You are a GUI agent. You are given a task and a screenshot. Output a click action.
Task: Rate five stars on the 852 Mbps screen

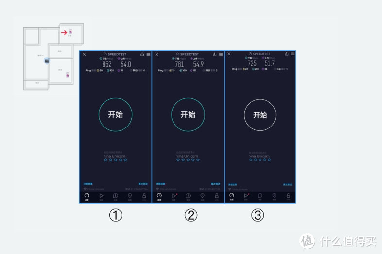tap(125, 160)
